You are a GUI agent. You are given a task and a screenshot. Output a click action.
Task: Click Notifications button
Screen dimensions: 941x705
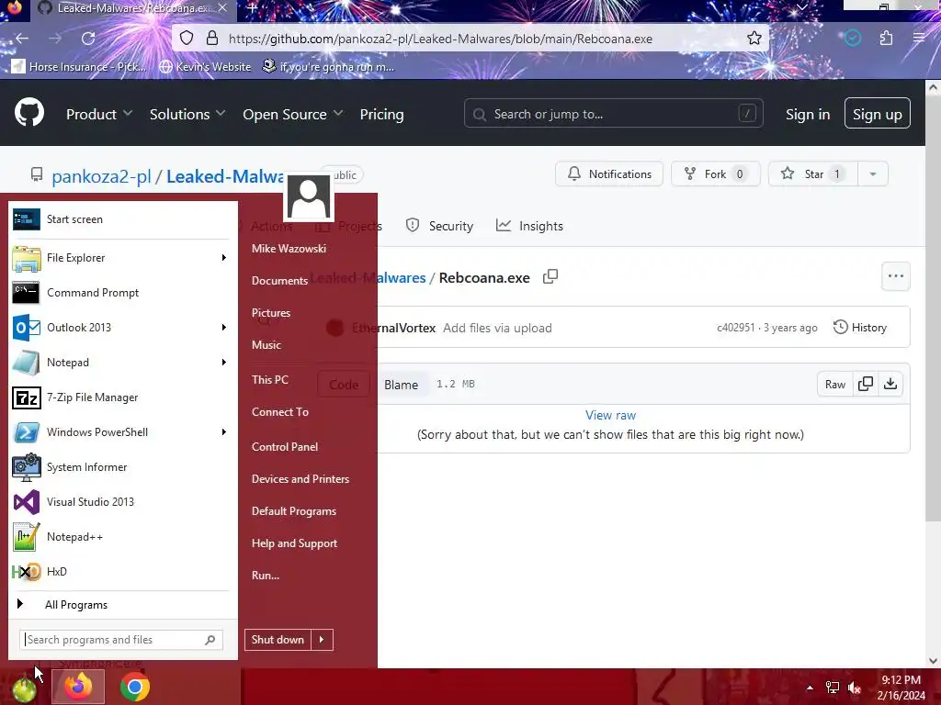[x=609, y=173]
